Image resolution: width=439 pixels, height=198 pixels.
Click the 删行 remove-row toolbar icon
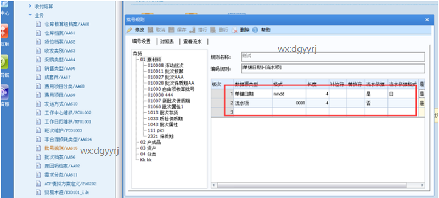pos(213,30)
